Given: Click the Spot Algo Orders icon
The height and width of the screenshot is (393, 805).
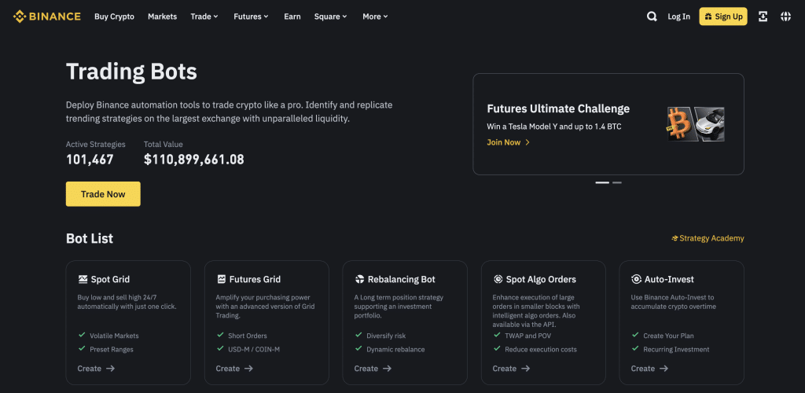Looking at the screenshot, I should [x=498, y=279].
